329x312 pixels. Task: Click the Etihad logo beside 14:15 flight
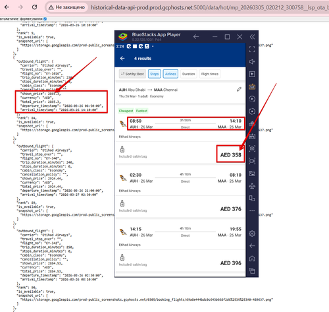(x=123, y=232)
